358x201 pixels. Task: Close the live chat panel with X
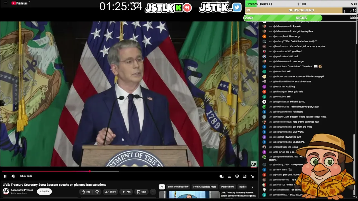351,11
